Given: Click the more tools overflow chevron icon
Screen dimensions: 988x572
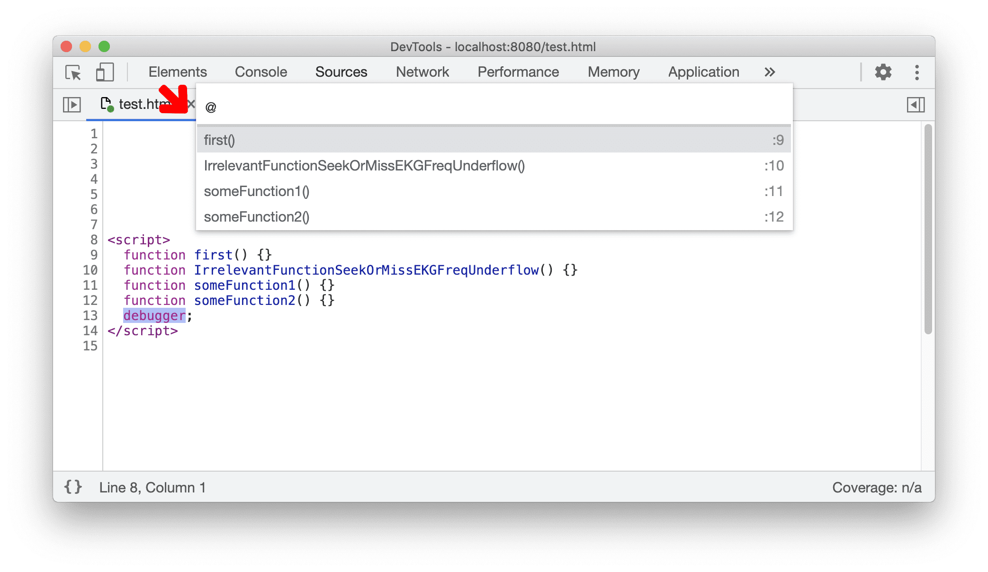Looking at the screenshot, I should pyautogui.click(x=767, y=71).
